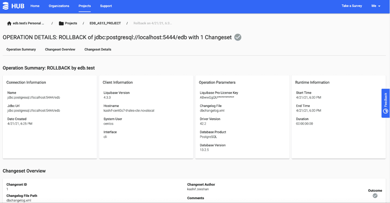Click the Projects folder icon in breadcrumb
This screenshot has width=390, height=203.
click(x=61, y=23)
